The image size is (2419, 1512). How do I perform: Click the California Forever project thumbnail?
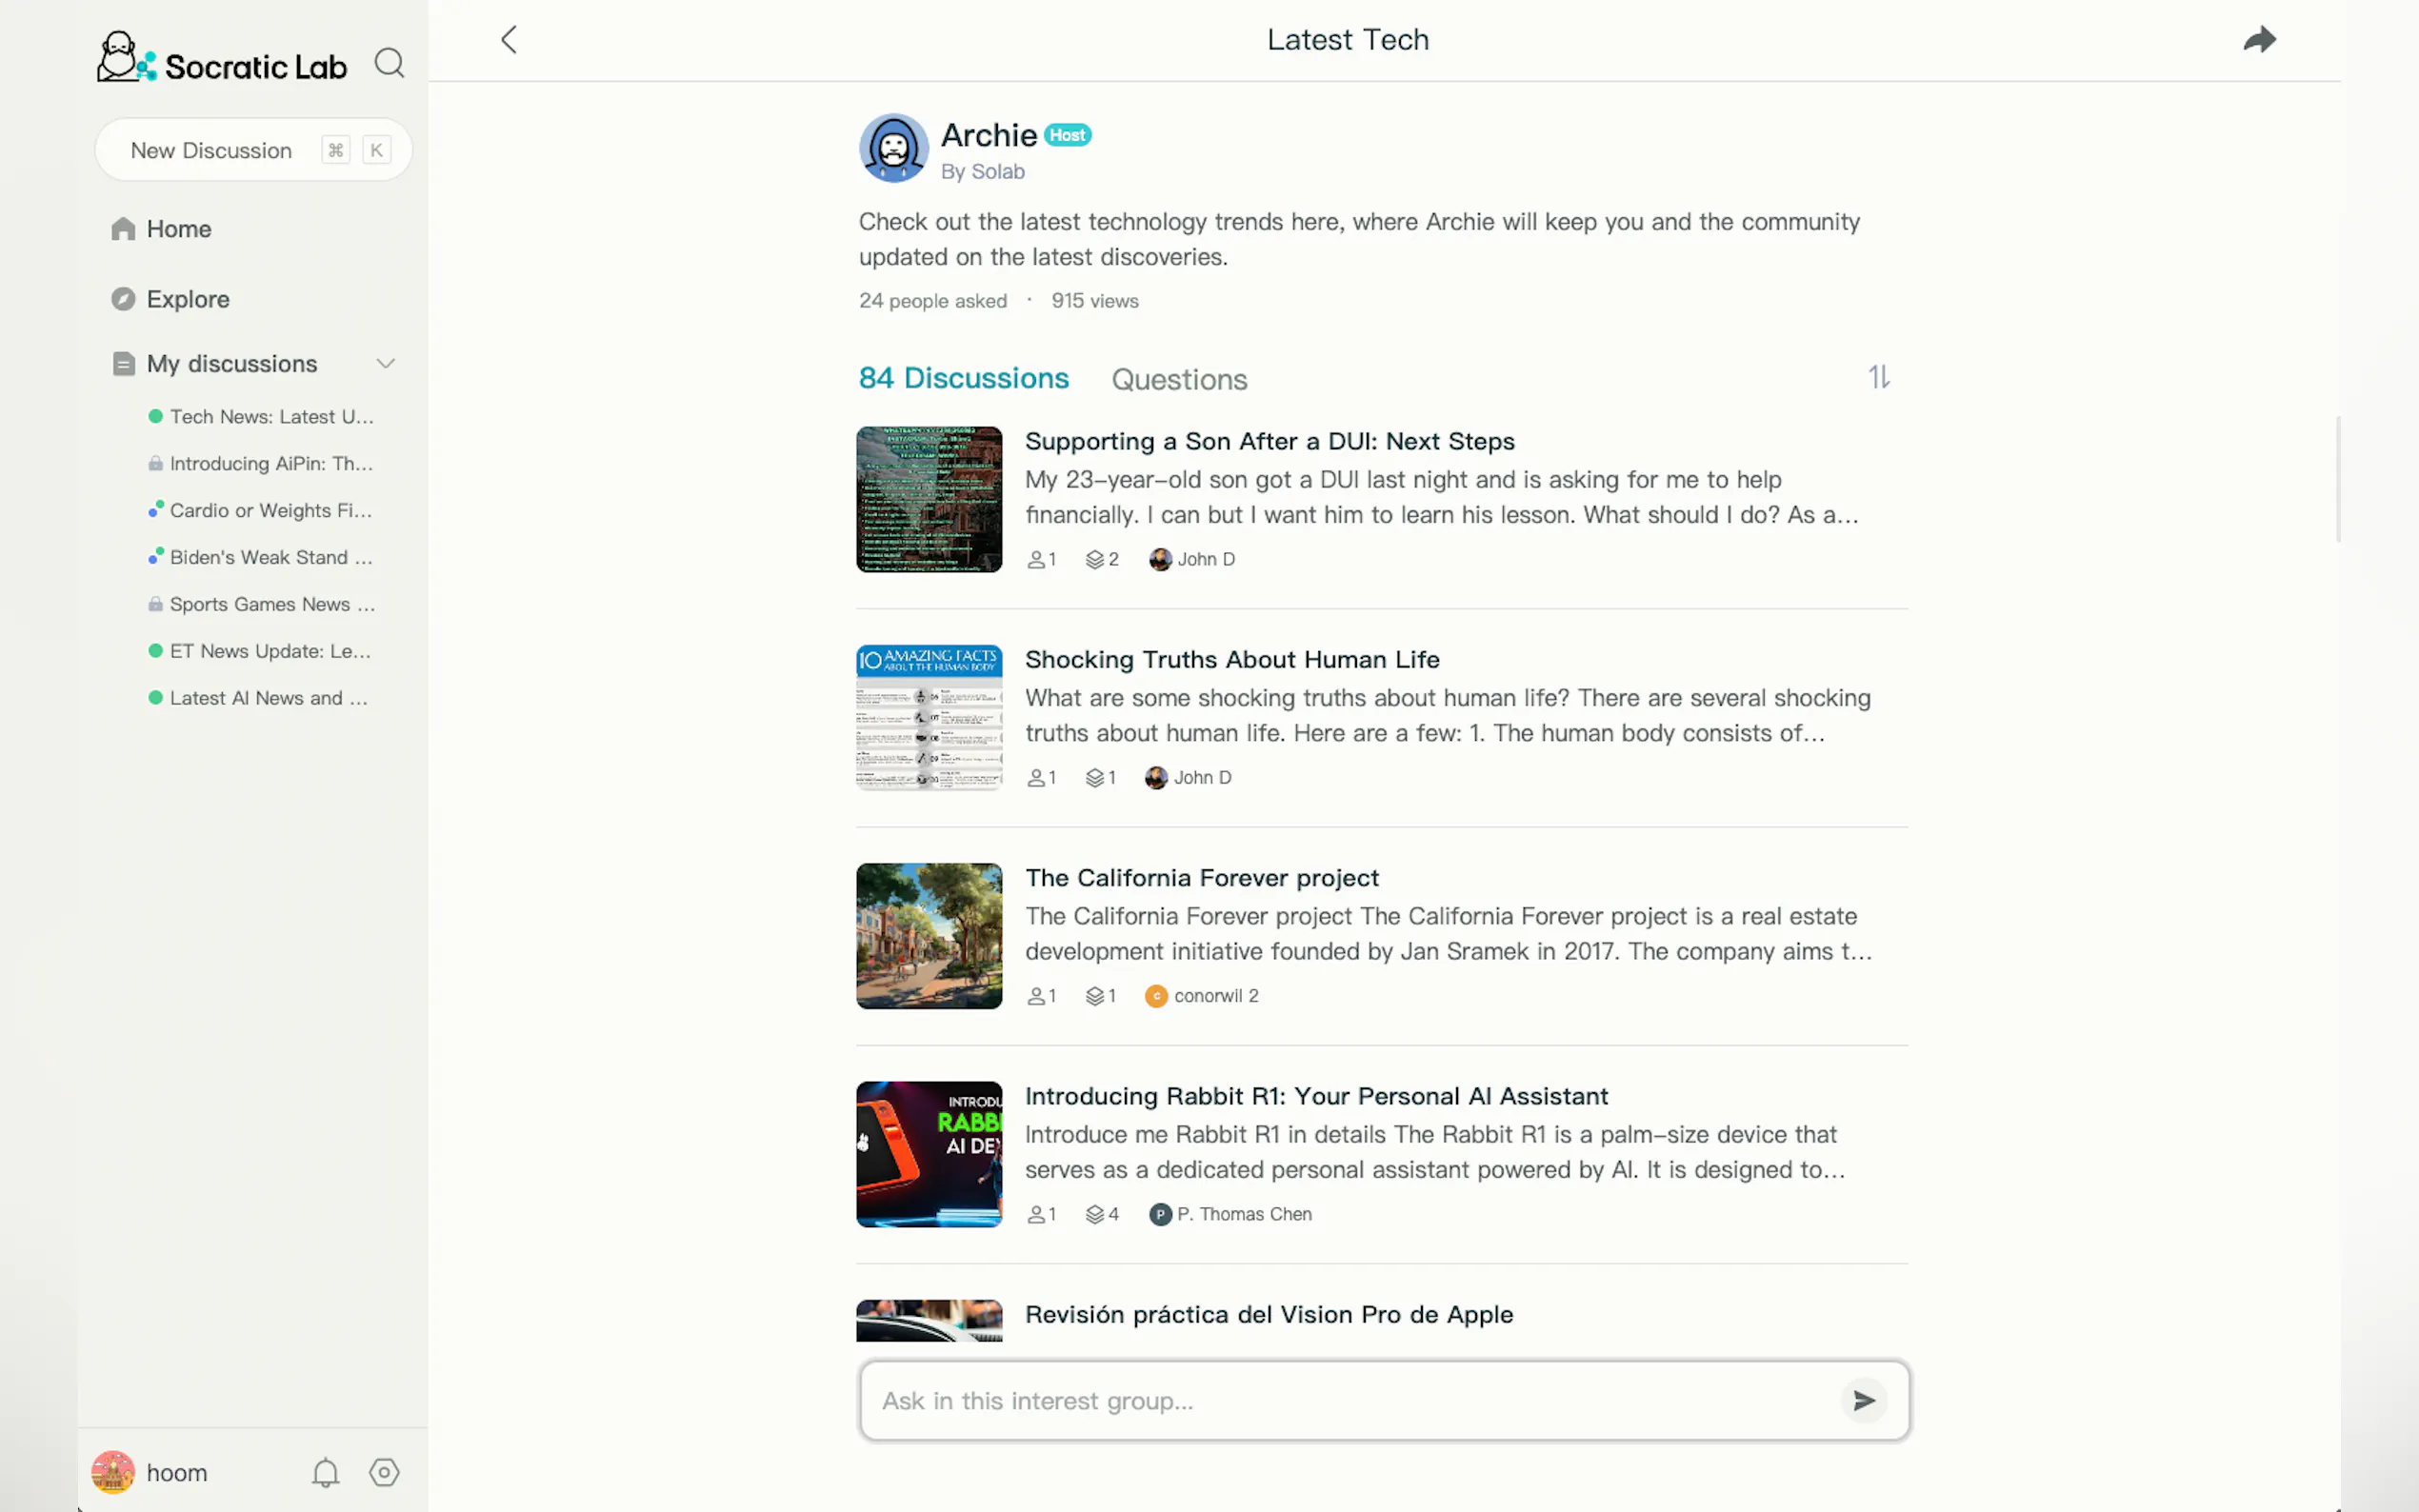click(x=928, y=935)
